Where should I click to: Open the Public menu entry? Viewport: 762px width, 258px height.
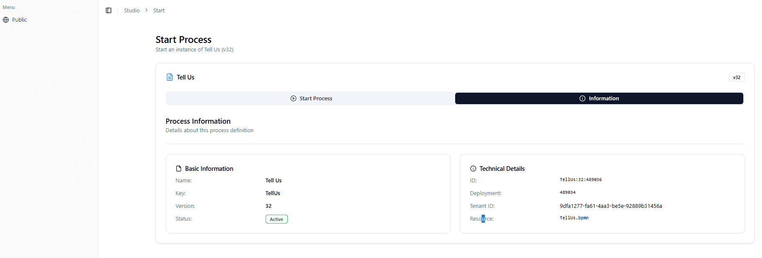click(x=19, y=20)
